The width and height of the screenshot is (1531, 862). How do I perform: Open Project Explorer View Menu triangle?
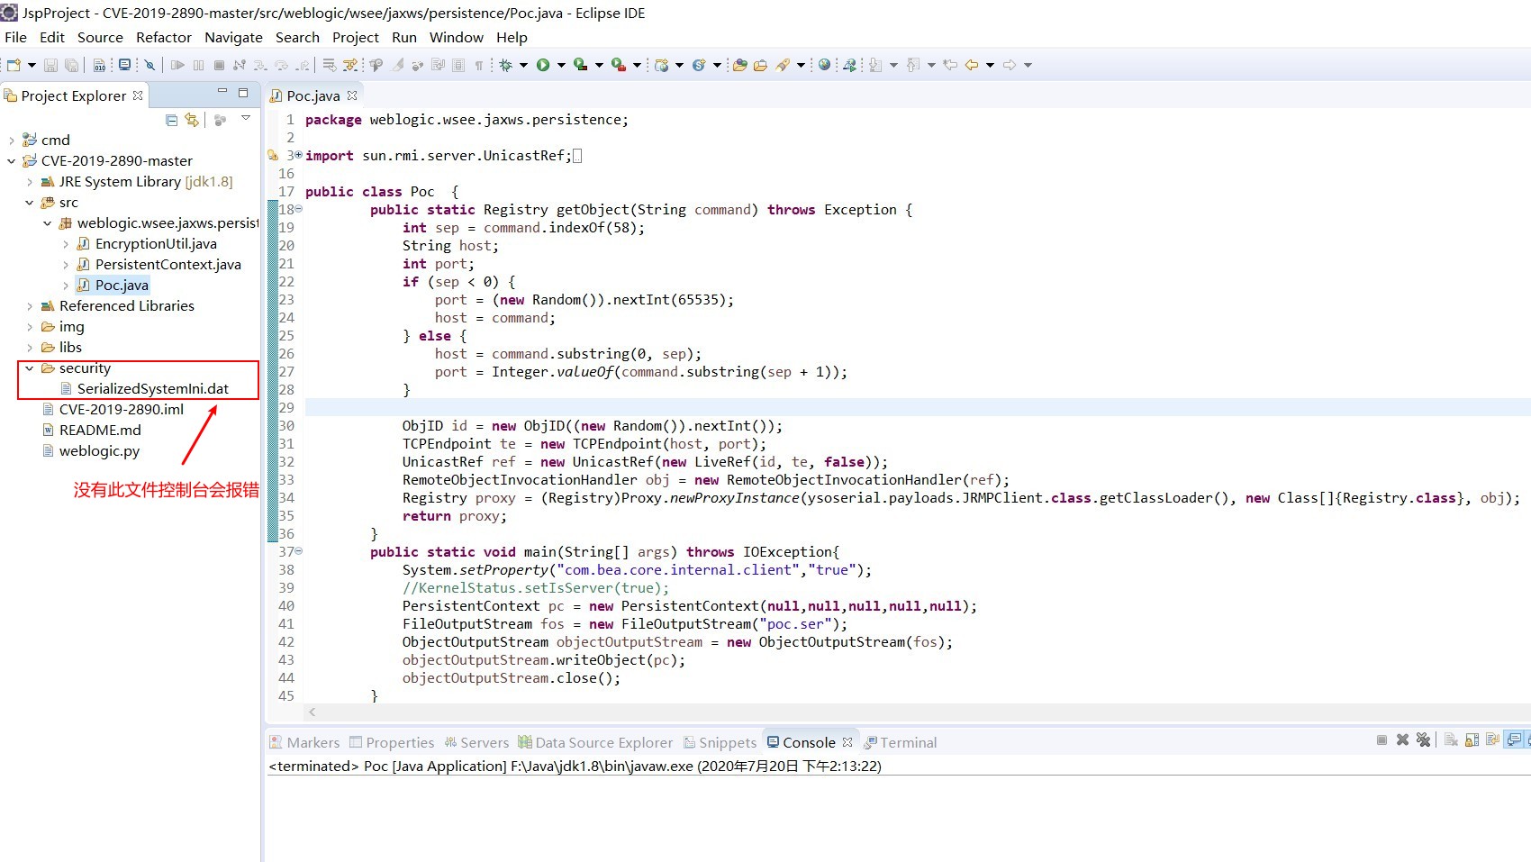pos(245,118)
